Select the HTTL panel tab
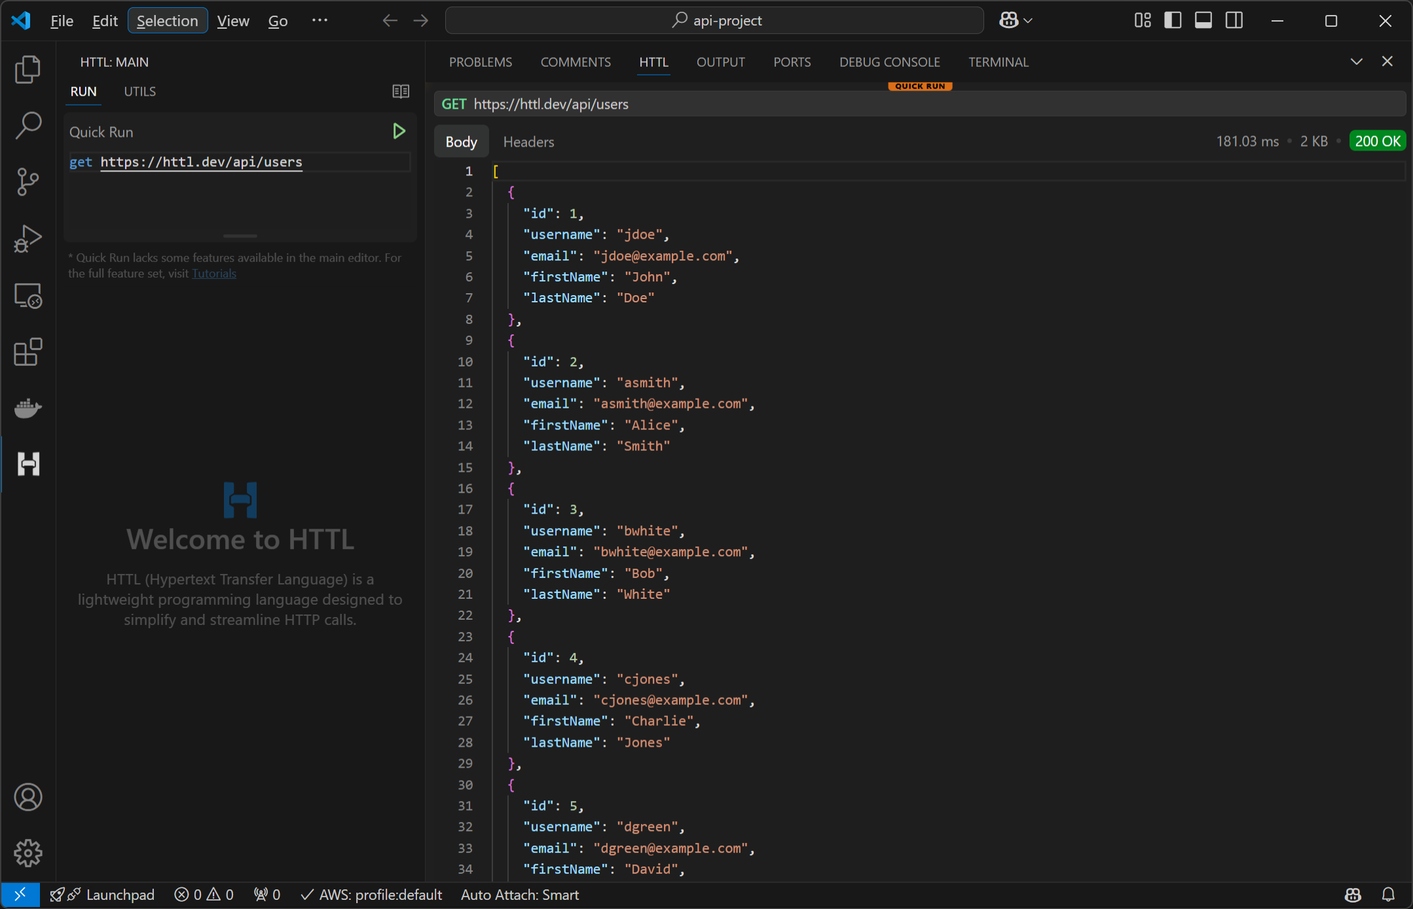 click(653, 62)
